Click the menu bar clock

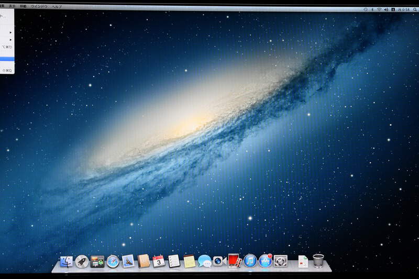pyautogui.click(x=404, y=9)
